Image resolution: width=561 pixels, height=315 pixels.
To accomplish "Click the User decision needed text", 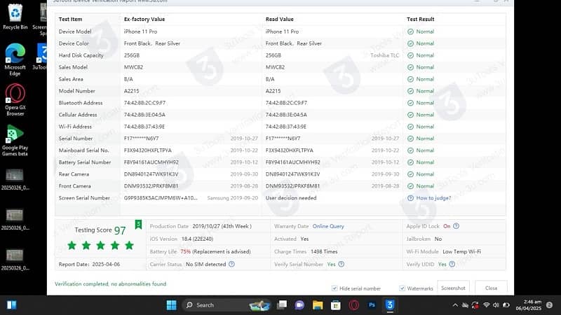I will (291, 198).
